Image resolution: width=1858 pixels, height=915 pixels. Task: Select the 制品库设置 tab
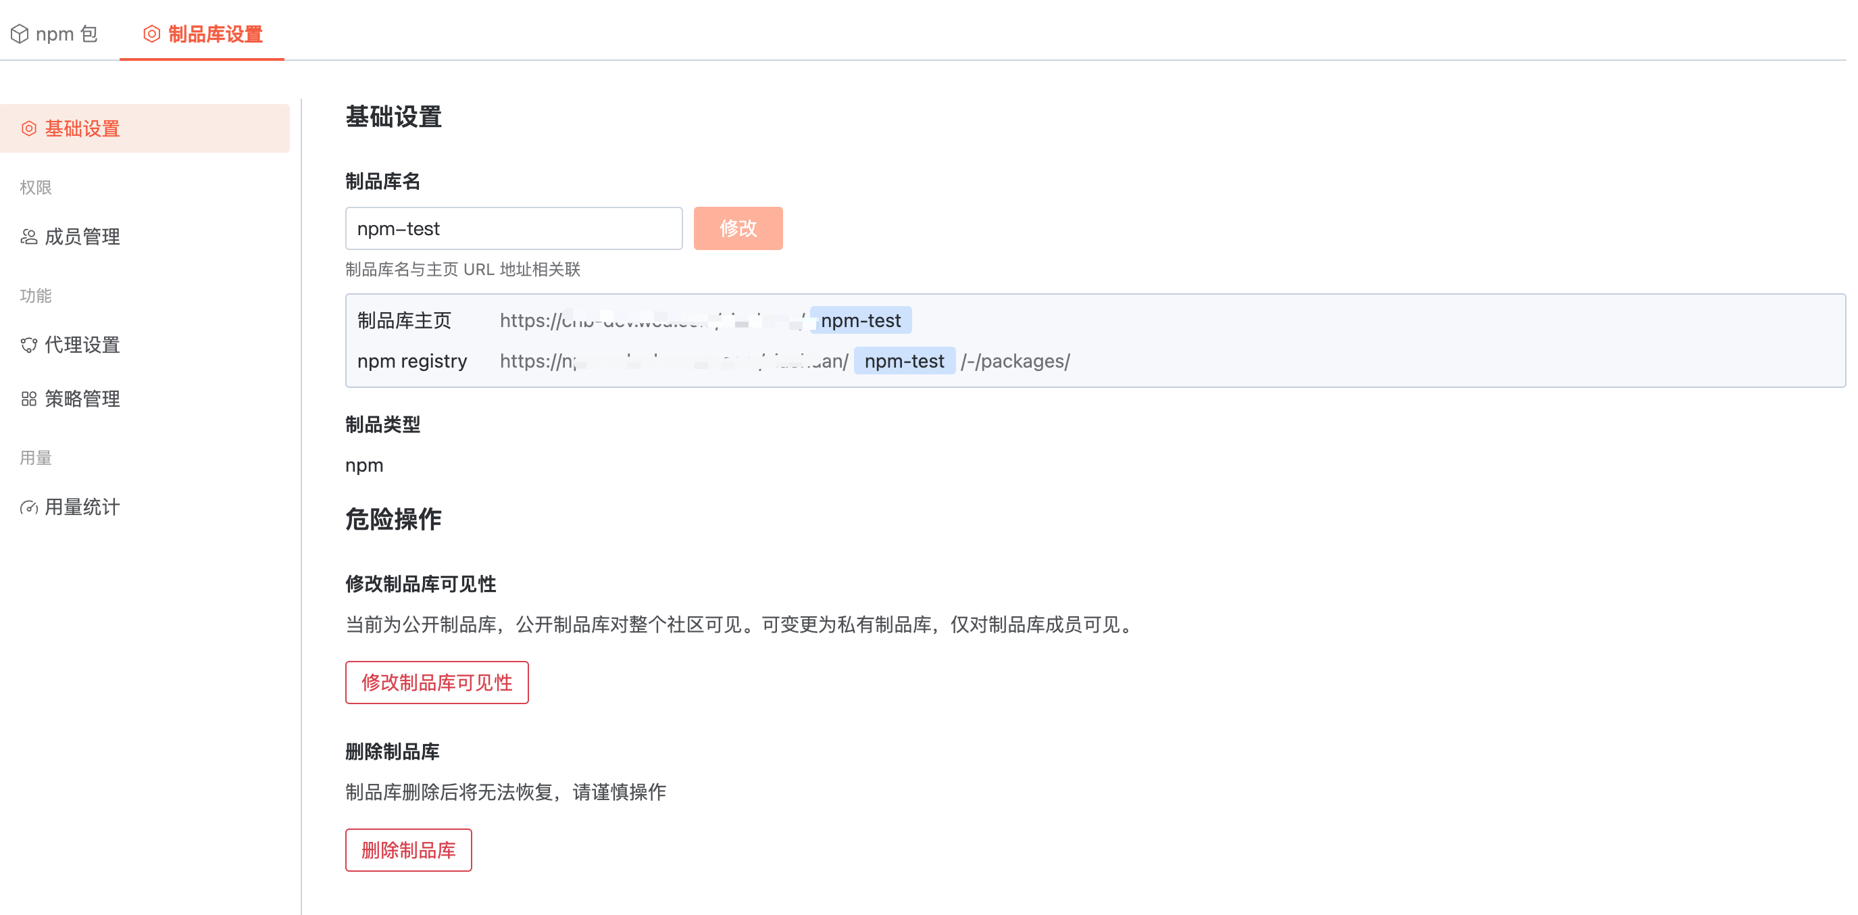(x=214, y=34)
